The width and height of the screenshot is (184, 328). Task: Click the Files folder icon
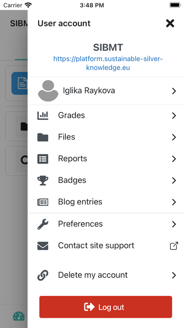[x=43, y=137]
